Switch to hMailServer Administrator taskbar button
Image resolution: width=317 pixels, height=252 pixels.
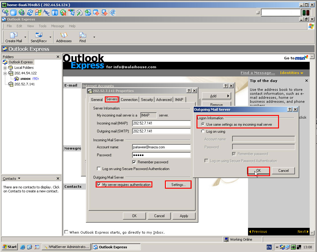(66, 247)
